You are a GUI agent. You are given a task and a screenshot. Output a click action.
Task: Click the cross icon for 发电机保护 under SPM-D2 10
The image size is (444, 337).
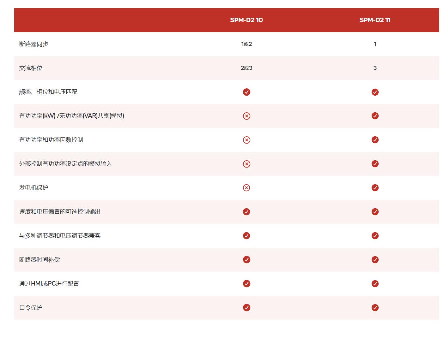(246, 188)
